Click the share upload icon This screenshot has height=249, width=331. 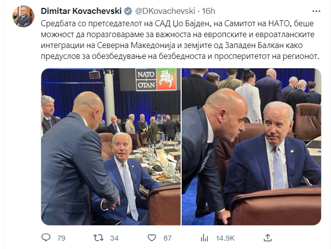[267, 238]
